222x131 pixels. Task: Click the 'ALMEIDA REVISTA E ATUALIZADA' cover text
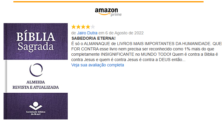(x=36, y=85)
